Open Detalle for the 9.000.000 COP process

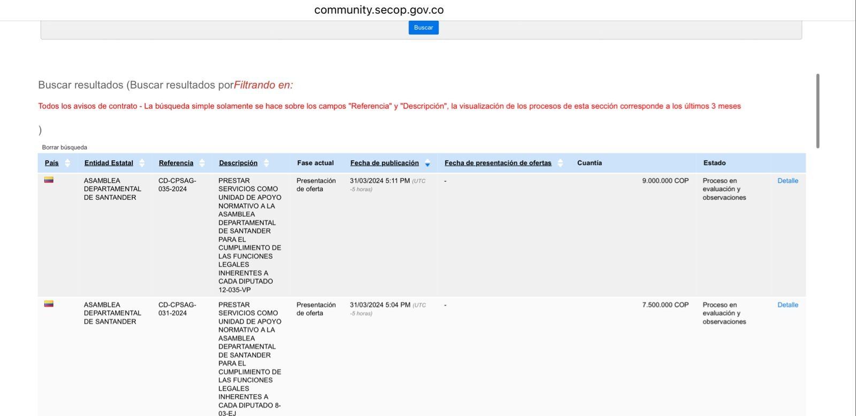(788, 181)
